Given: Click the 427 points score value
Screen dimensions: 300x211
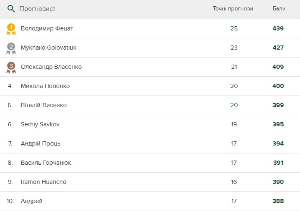Looking at the screenshot, I should [278, 48].
